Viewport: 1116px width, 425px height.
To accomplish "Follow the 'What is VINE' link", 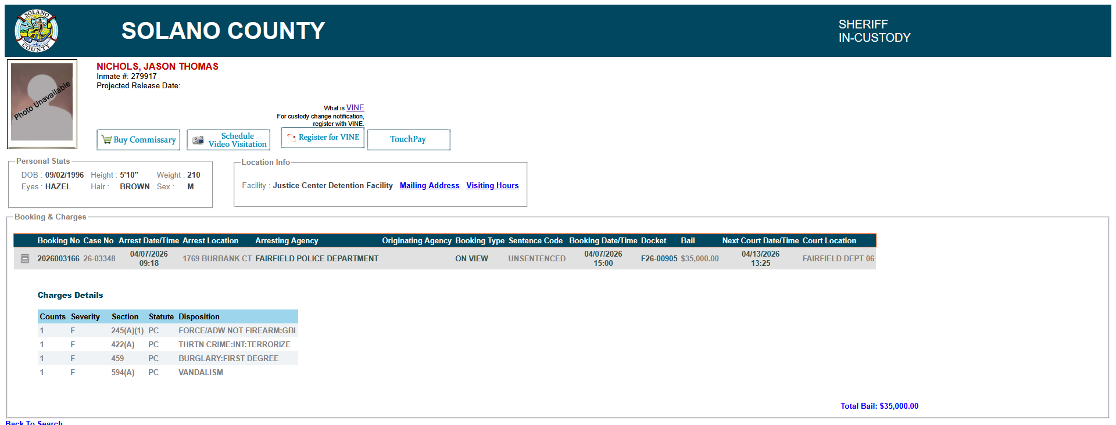I will pos(355,107).
